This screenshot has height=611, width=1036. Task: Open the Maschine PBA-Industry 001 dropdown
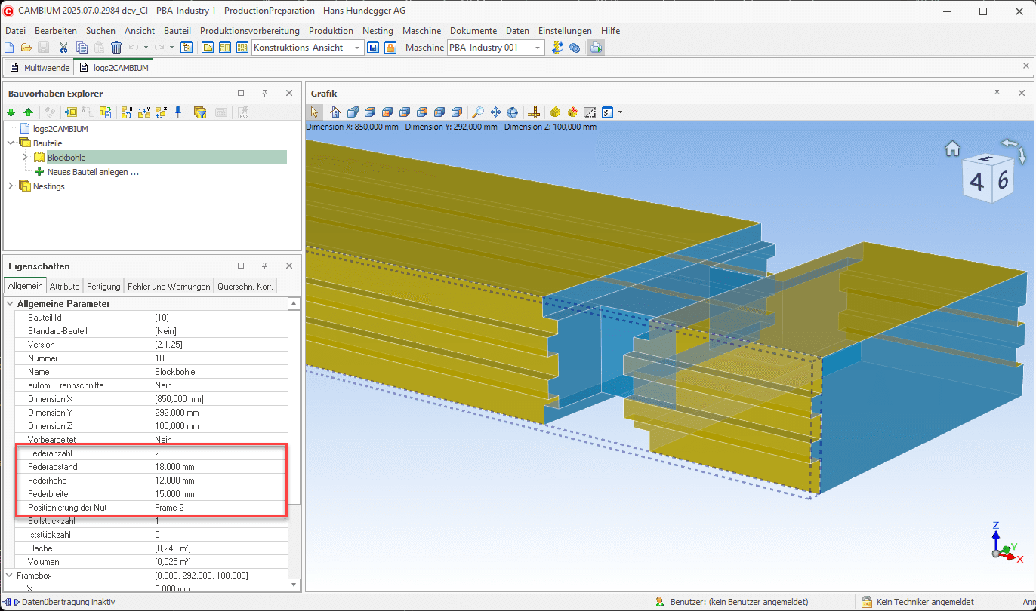(x=538, y=48)
